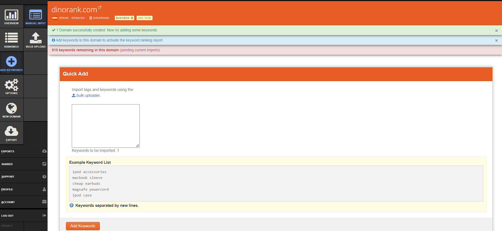
Task: Click the Add Keywords orange button
Action: click(83, 226)
